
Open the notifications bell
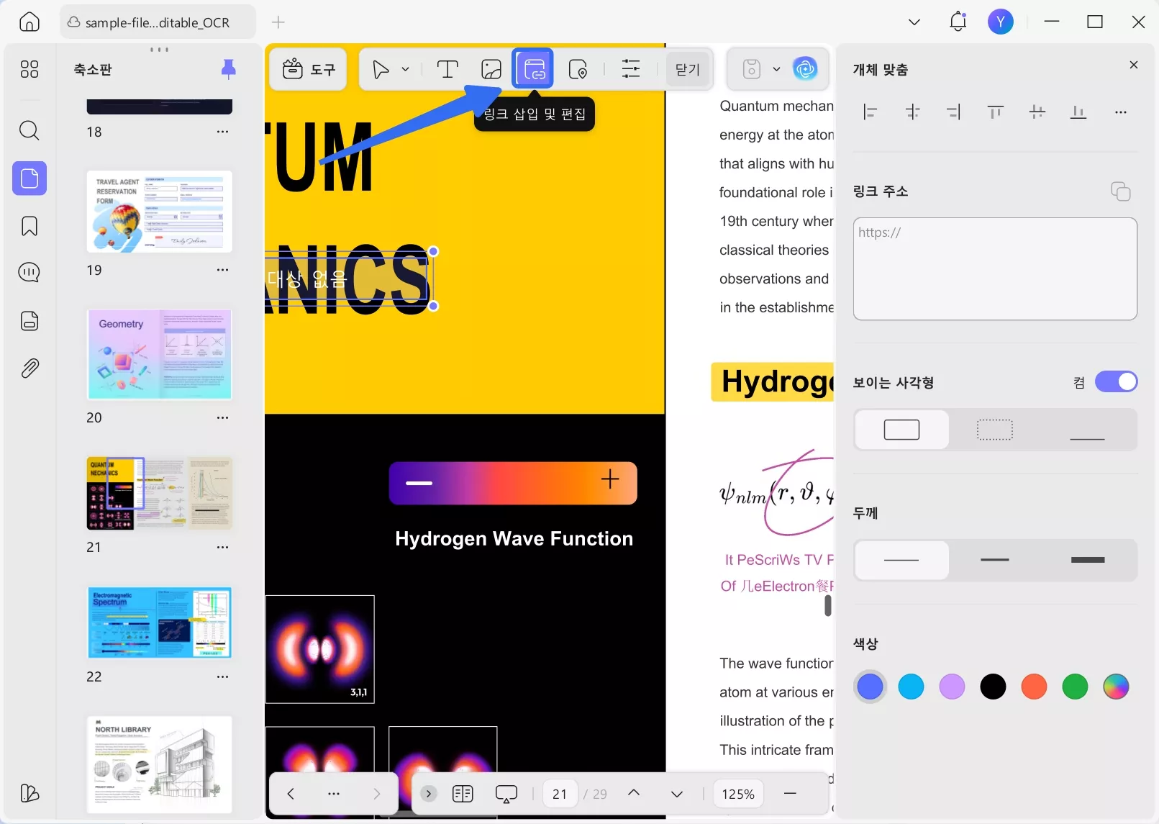[958, 22]
